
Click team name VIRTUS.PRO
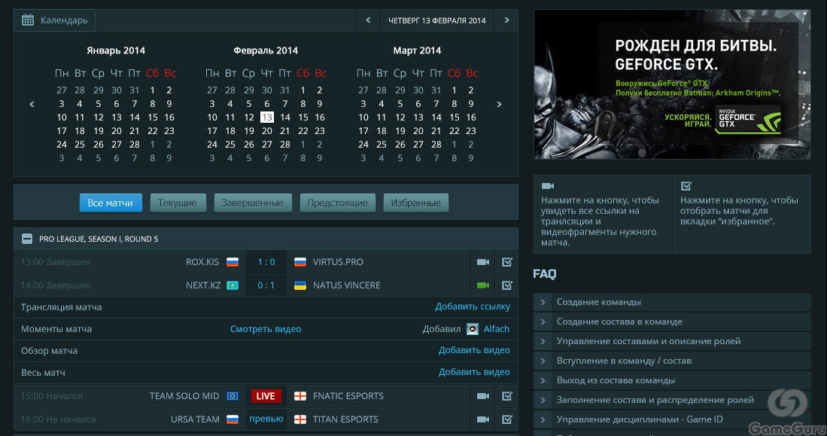[338, 262]
